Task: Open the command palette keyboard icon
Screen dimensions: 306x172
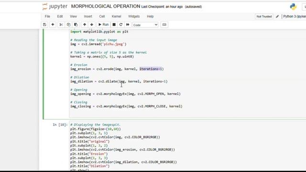Action: 164,24
